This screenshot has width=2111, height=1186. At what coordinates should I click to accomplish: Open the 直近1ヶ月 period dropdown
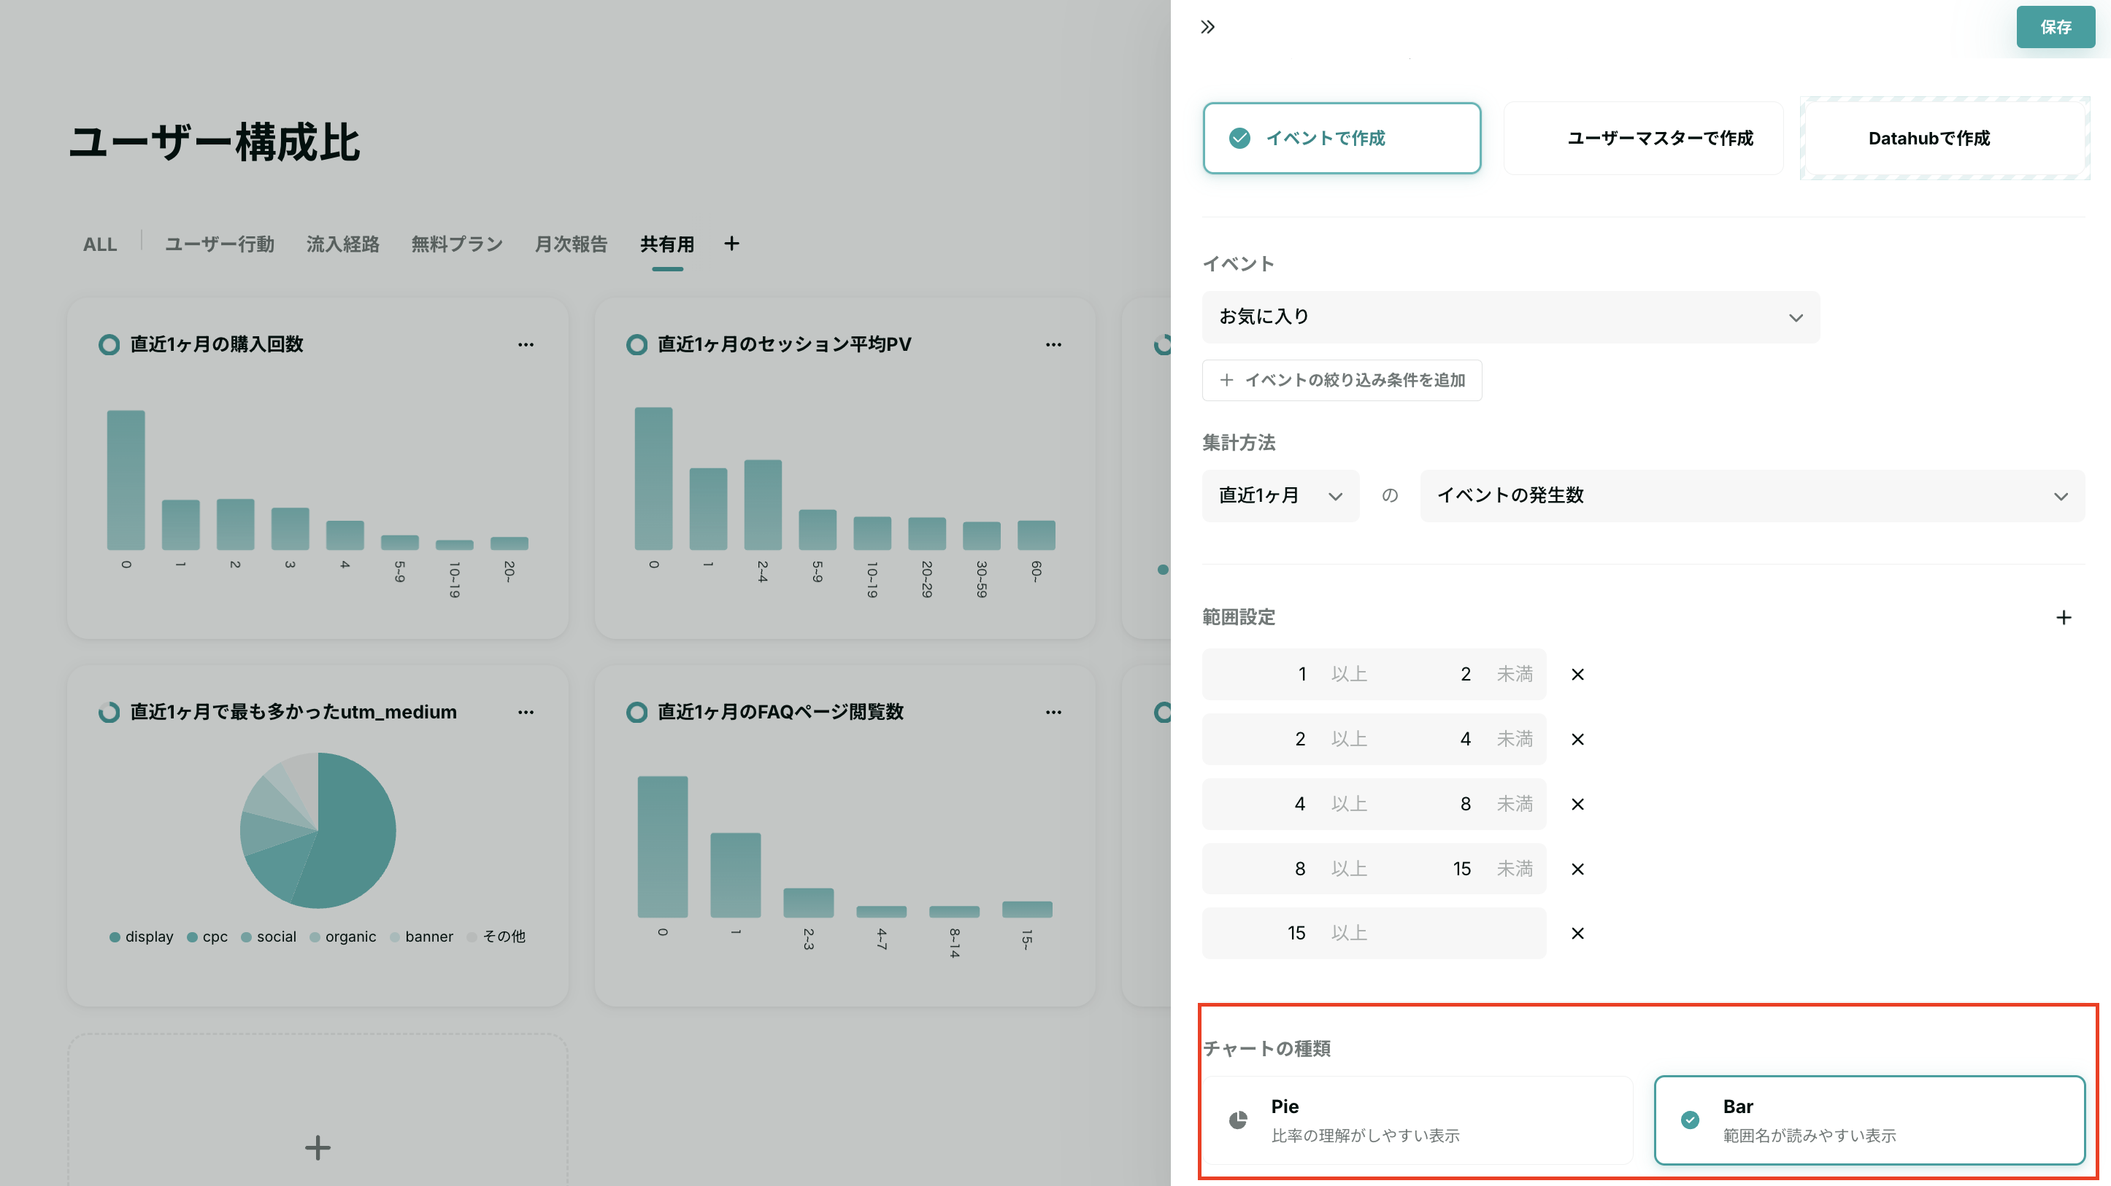click(x=1280, y=495)
